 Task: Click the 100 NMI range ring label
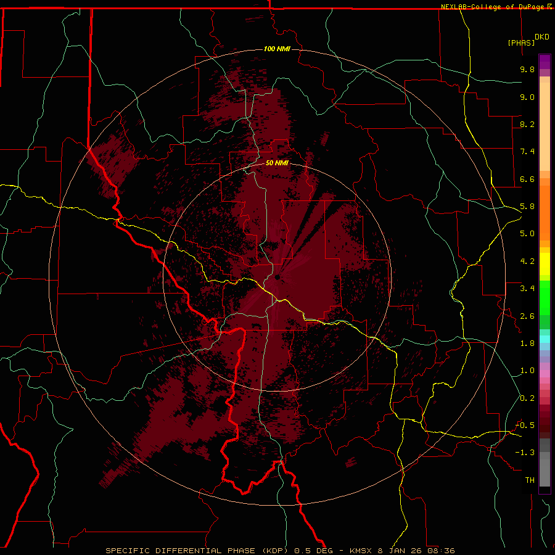pyautogui.click(x=277, y=49)
